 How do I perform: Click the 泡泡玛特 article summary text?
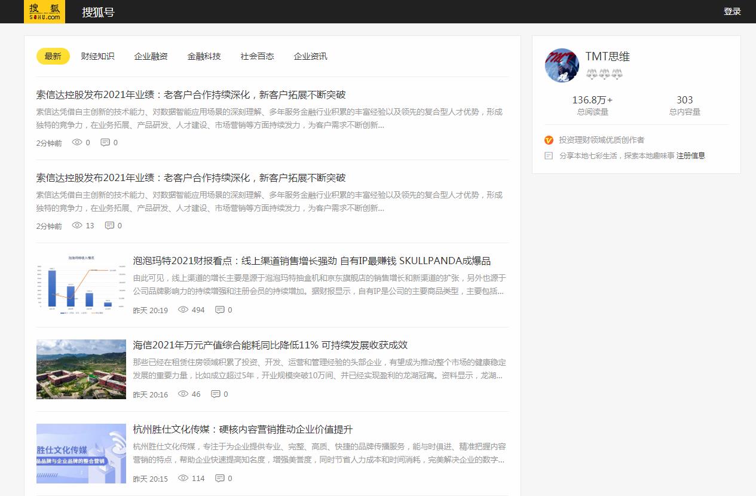click(319, 285)
